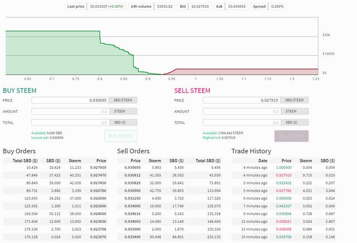
Task: Select sell order at price 0.930829
Action: (x=170, y=183)
